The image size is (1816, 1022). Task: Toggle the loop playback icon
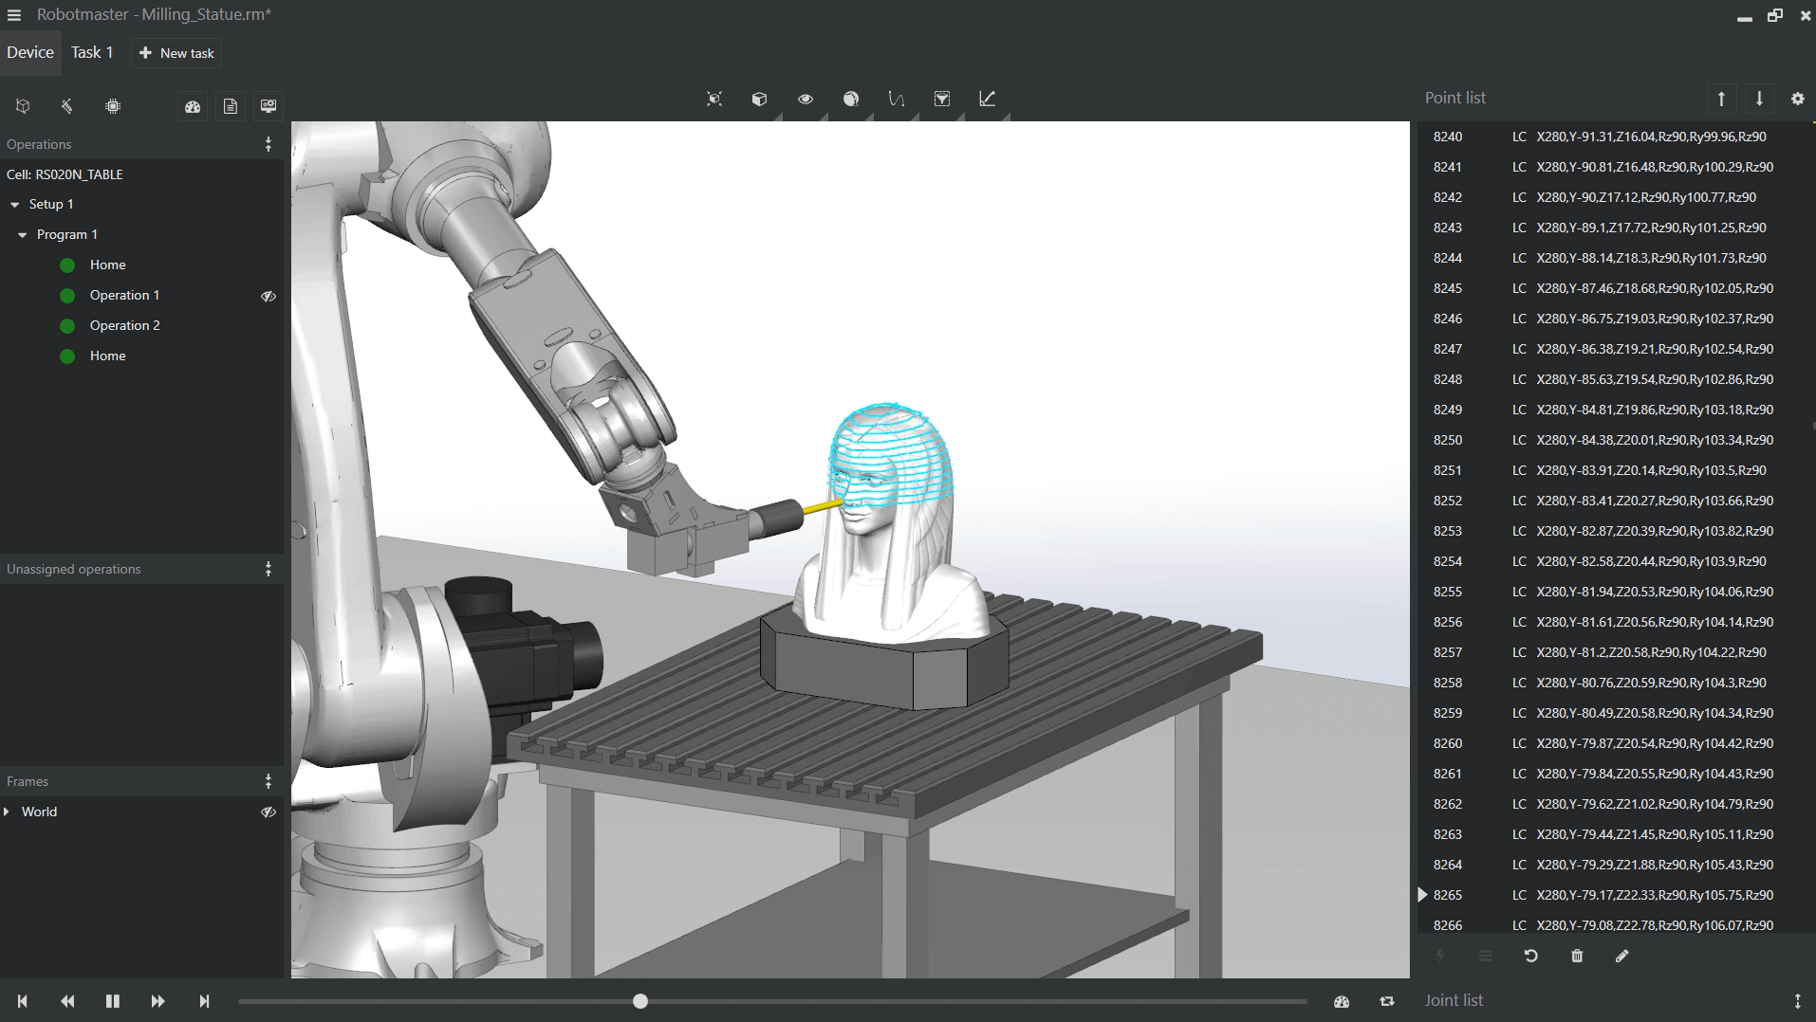click(x=1387, y=1001)
